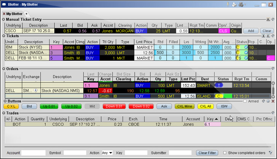Click the 0.58 limit price field in manual ticket

pyautogui.click(x=182, y=31)
